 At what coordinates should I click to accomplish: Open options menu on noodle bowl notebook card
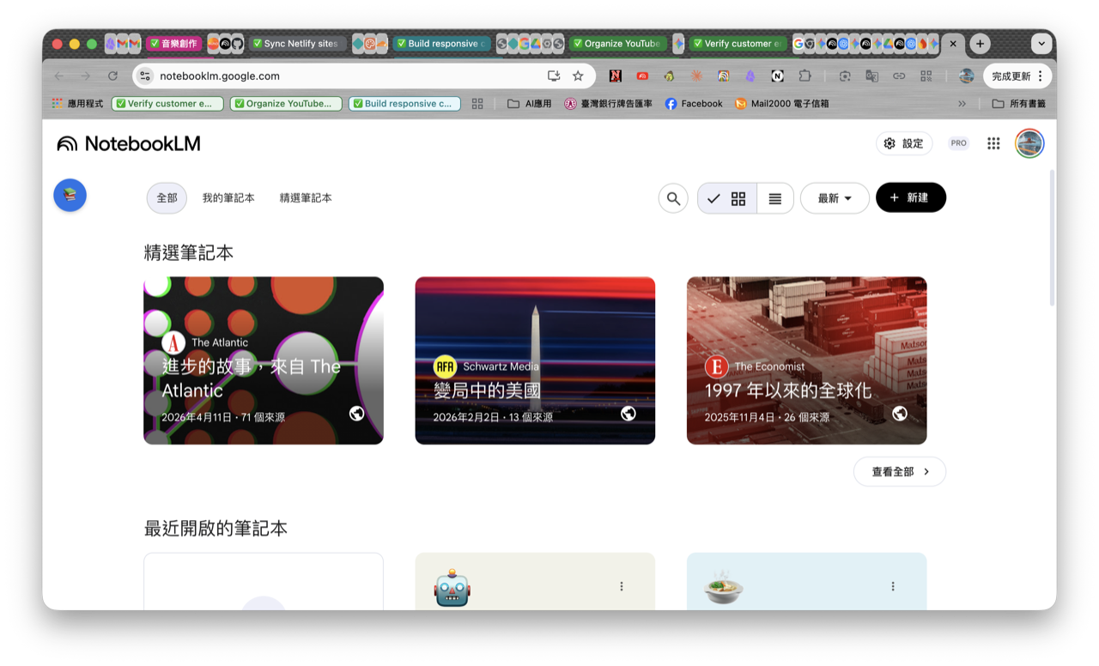893,586
